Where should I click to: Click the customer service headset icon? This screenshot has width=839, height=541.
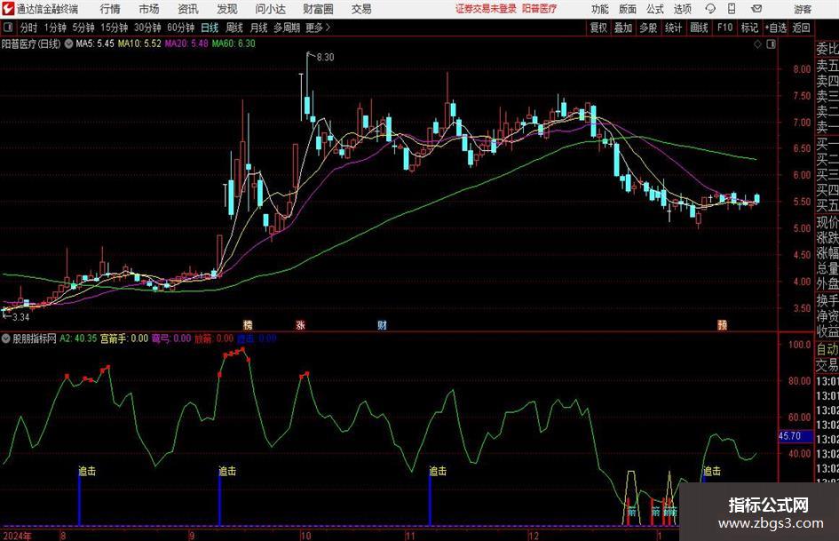[710, 9]
